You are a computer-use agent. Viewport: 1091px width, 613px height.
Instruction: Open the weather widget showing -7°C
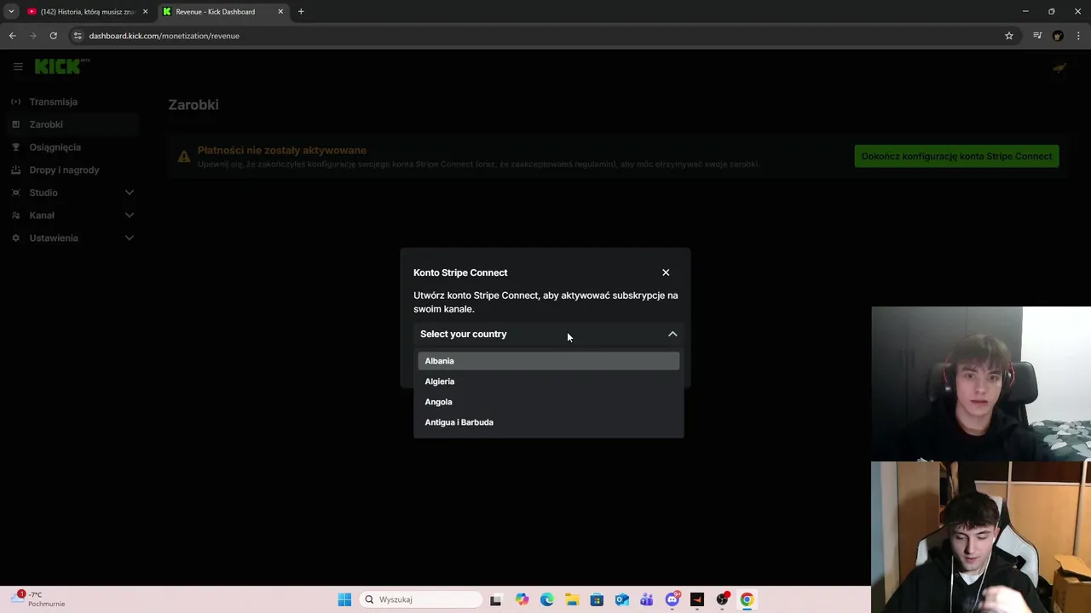tap(38, 599)
